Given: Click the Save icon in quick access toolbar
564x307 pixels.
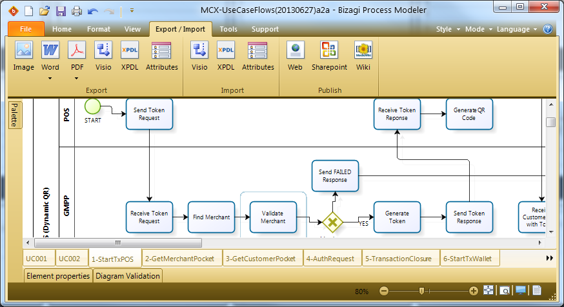Looking at the screenshot, I should (x=61, y=11).
